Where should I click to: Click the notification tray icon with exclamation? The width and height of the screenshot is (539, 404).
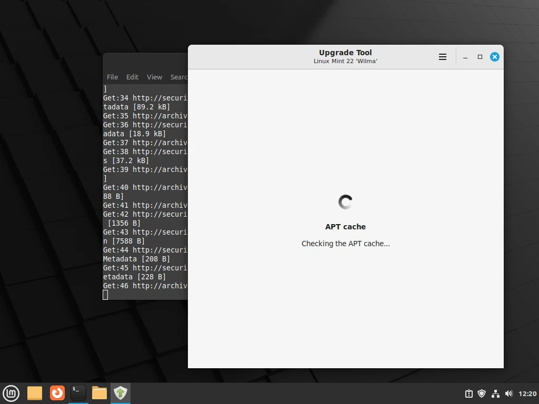(x=468, y=393)
